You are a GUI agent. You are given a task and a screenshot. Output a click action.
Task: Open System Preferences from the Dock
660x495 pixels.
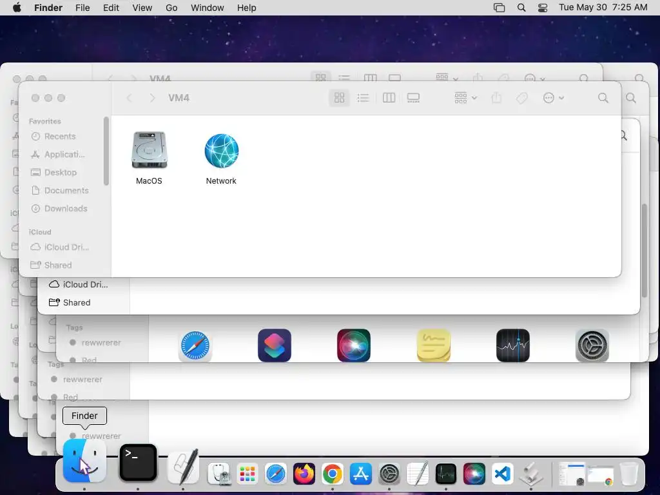point(389,474)
